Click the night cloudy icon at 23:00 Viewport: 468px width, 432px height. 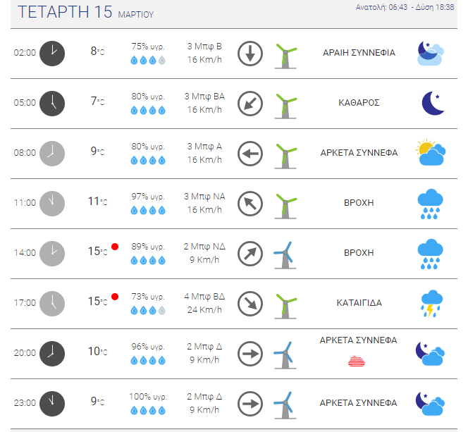430,403
